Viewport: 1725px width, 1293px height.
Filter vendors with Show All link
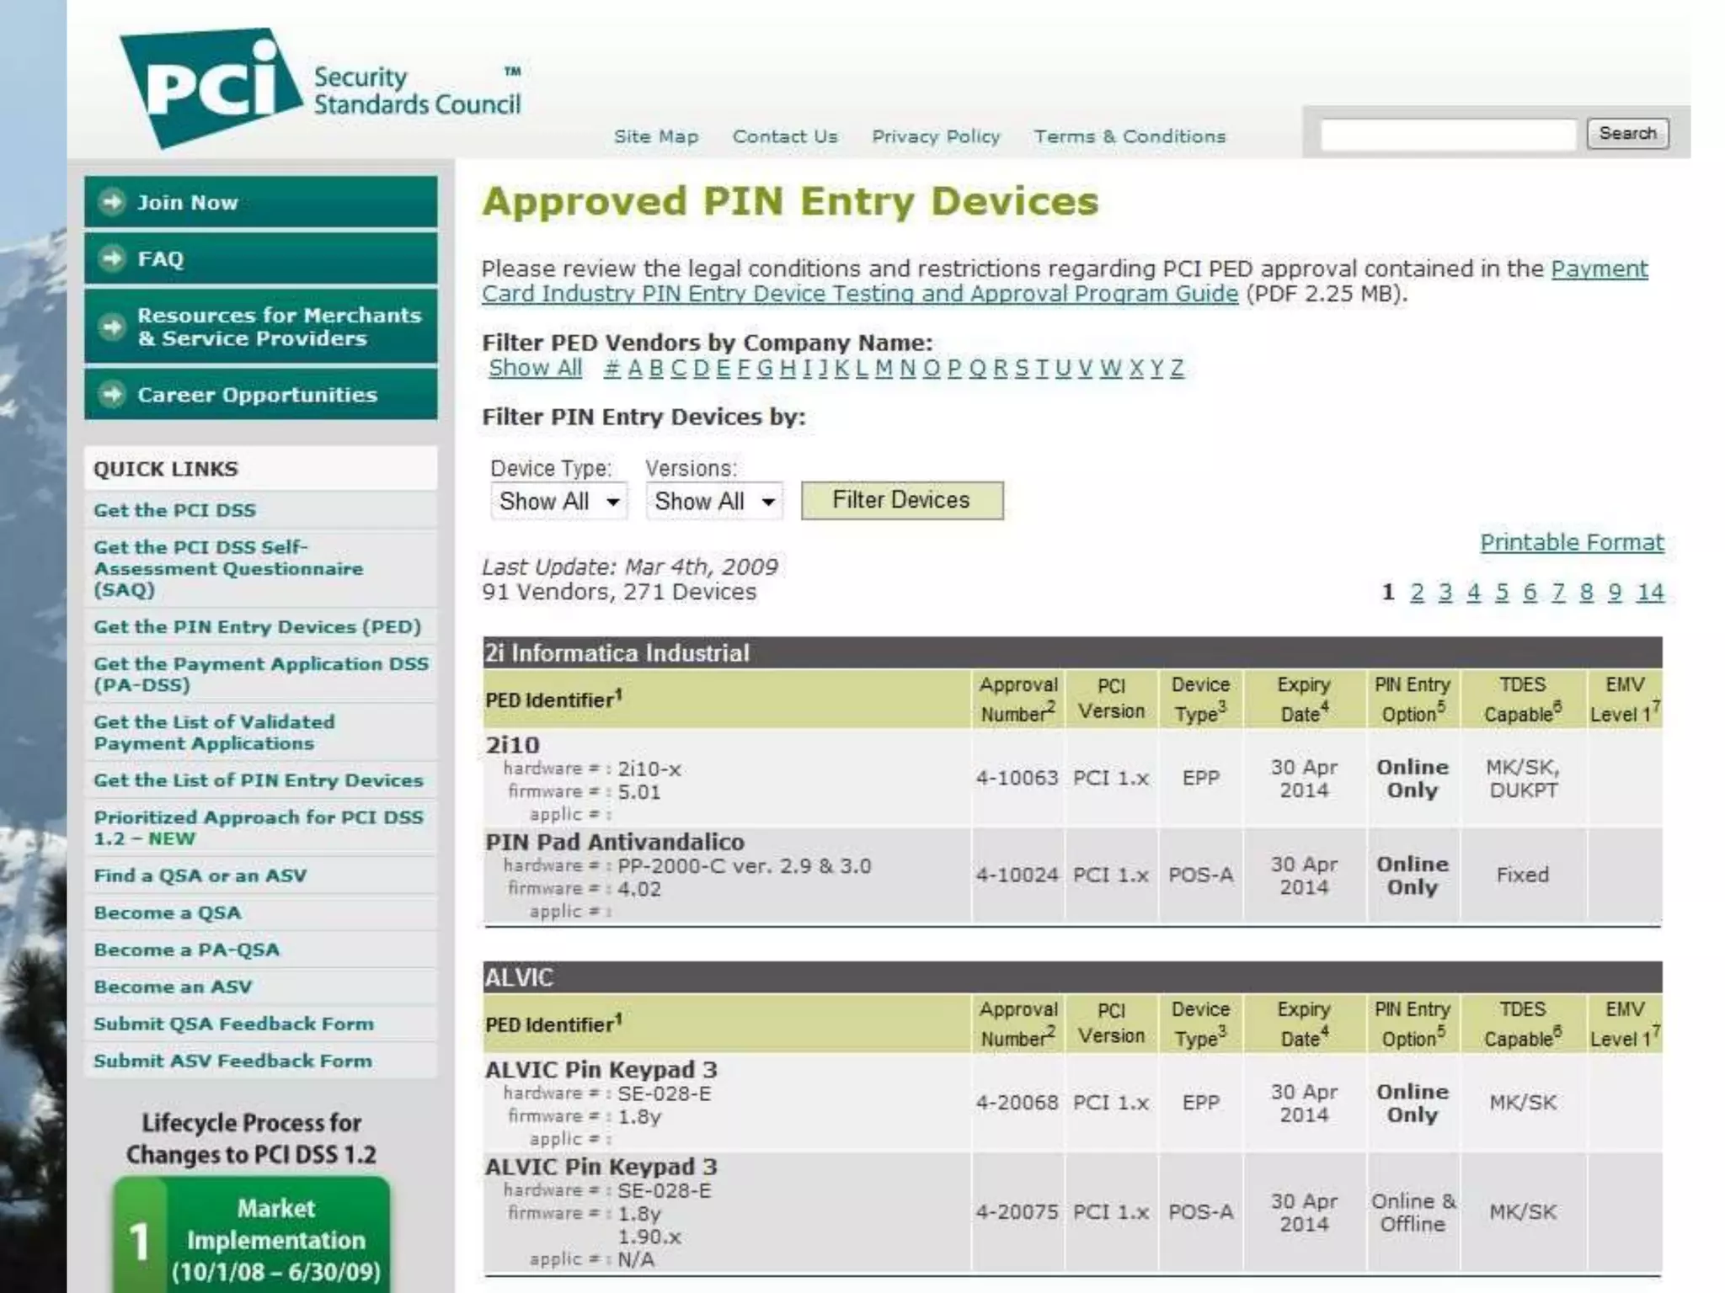coord(535,368)
